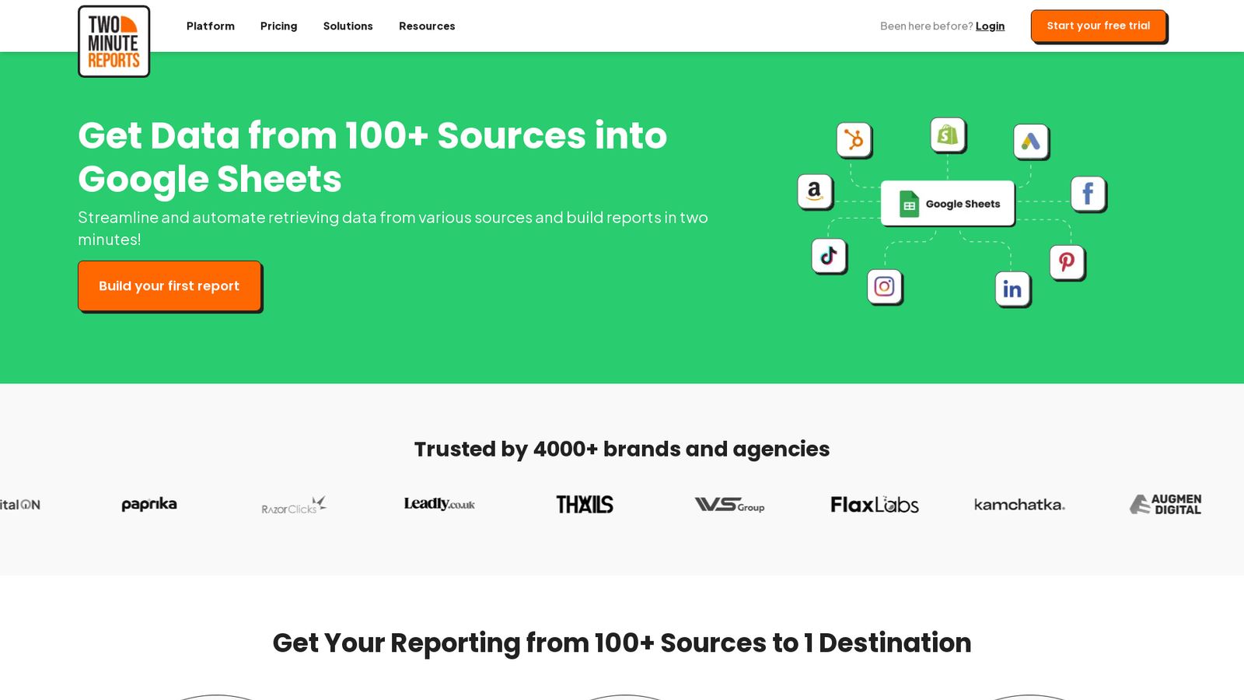Click the Leadly.co.uk brand logo
This screenshot has width=1244, height=700.
click(439, 504)
